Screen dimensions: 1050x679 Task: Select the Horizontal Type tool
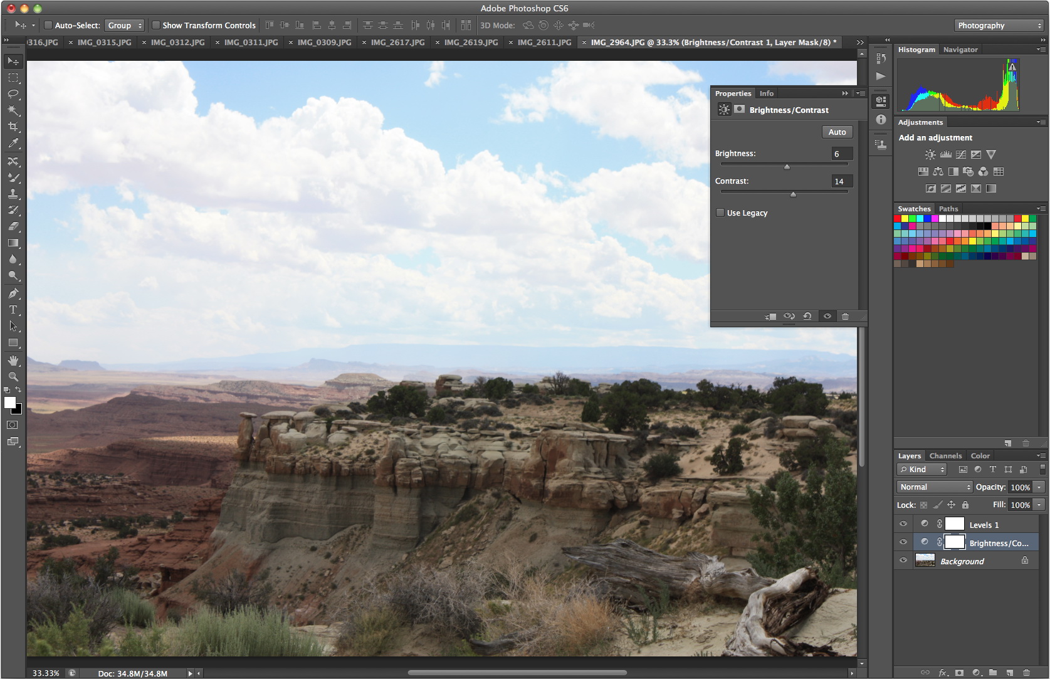point(14,309)
